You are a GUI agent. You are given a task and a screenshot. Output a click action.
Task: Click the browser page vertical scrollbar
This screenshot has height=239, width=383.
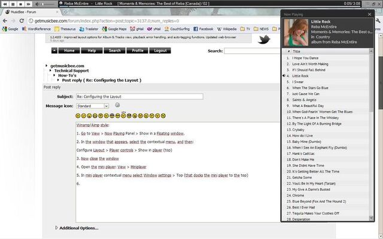381,83
